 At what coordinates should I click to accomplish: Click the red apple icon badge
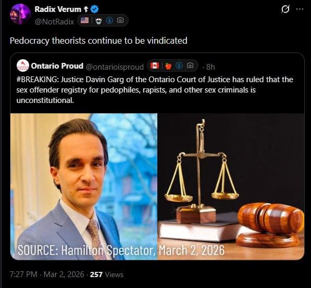(x=168, y=66)
